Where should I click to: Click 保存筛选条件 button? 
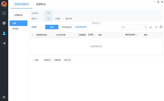click(x=67, y=27)
